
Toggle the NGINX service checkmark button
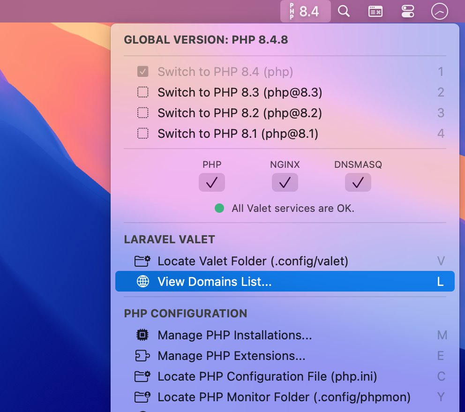(285, 182)
